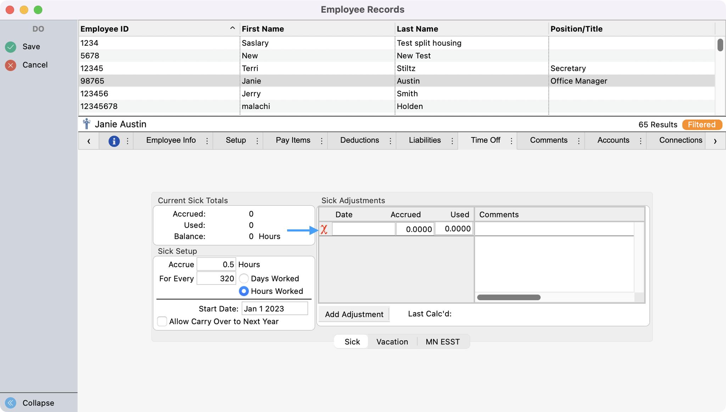
Task: Click the red Cancel X icon
Action: point(11,65)
